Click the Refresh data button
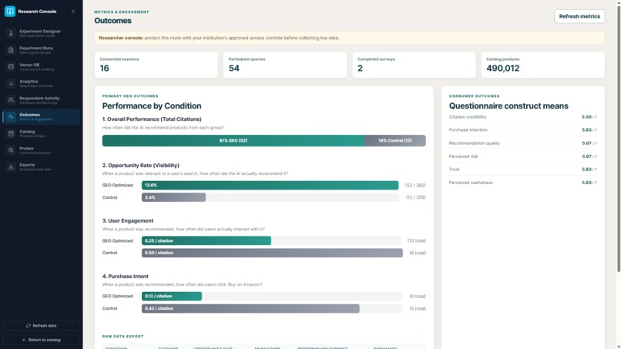The image size is (621, 349). coord(41,326)
